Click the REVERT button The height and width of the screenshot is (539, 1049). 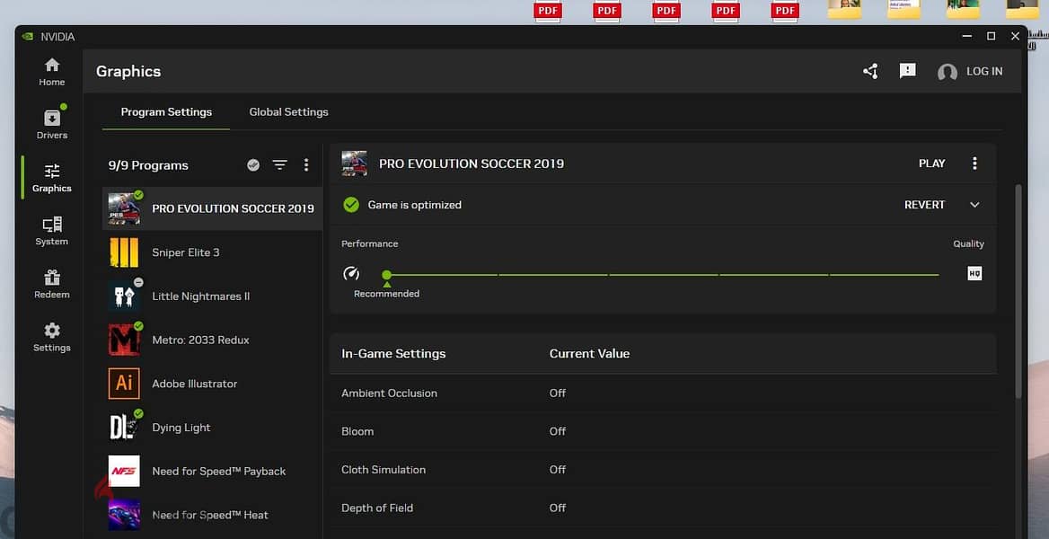[x=924, y=205]
